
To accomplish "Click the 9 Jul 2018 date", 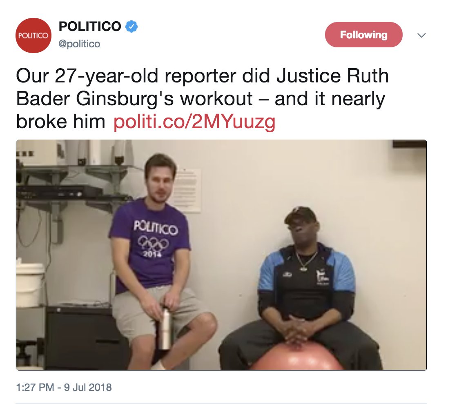I will pos(88,387).
